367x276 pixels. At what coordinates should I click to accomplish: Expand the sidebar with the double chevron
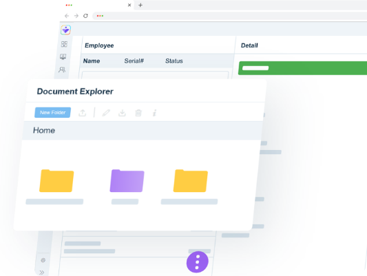tap(42, 273)
